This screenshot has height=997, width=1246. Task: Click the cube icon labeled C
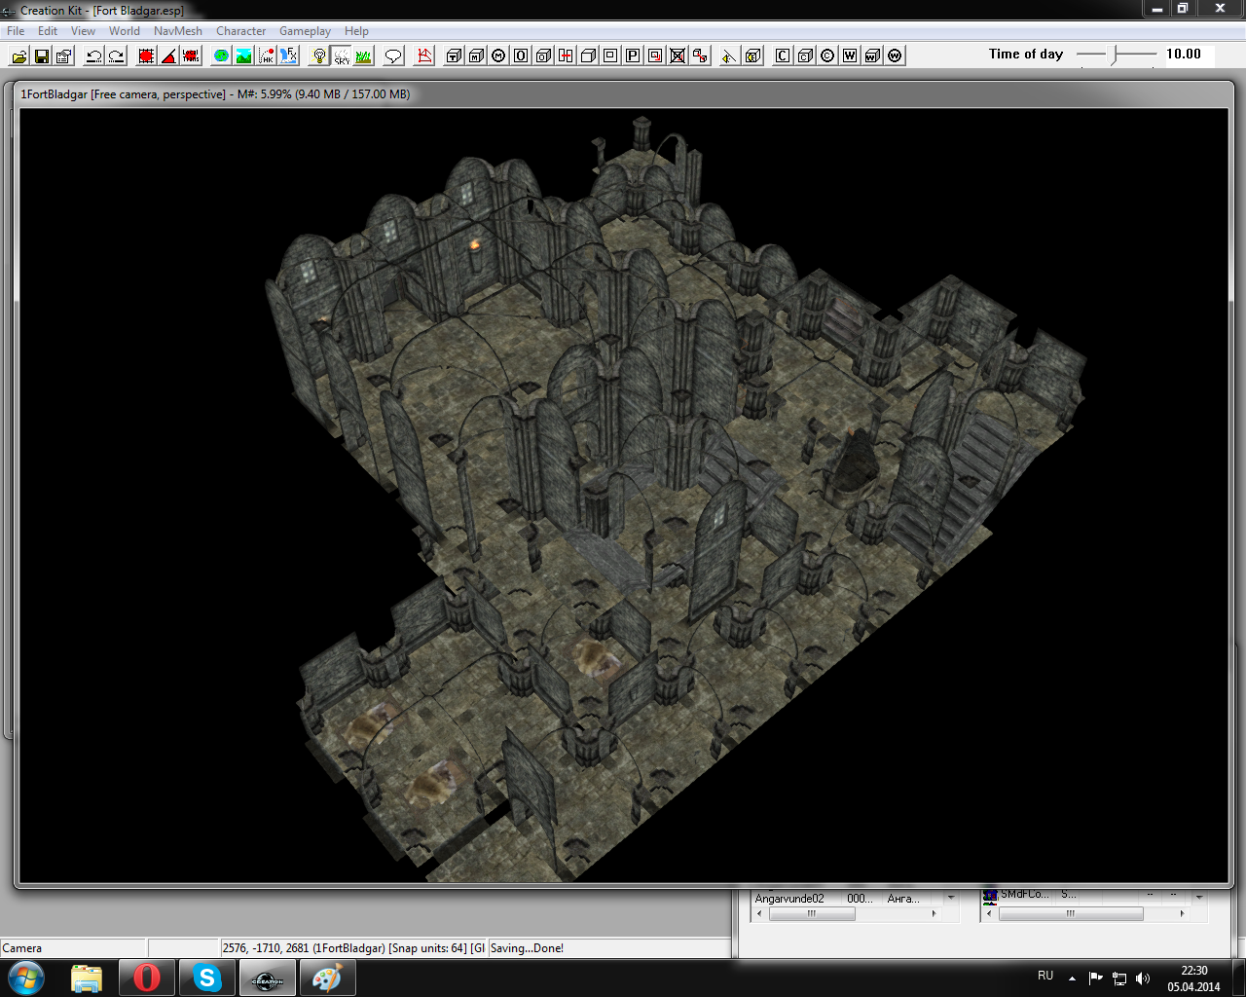pos(805,55)
